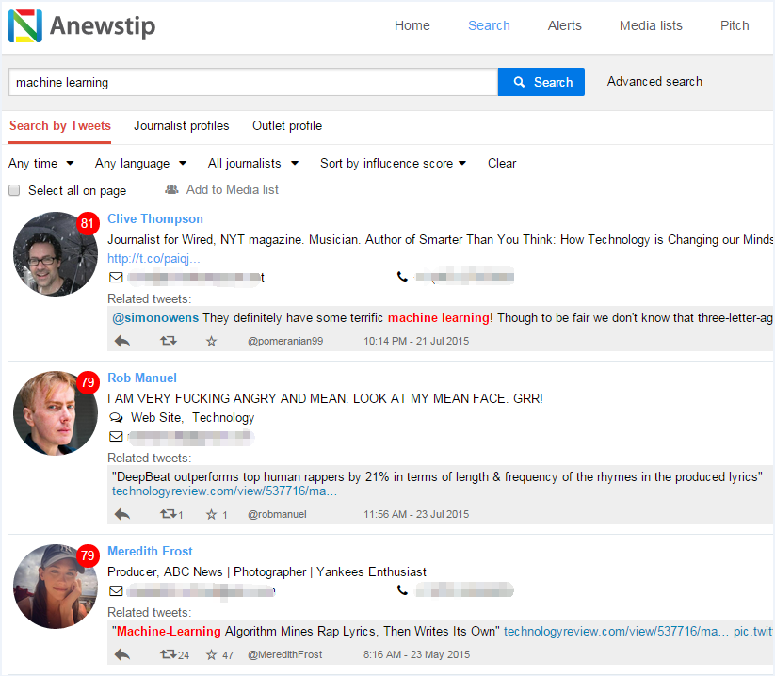Click the phone icon for Clive Thompson

402,277
